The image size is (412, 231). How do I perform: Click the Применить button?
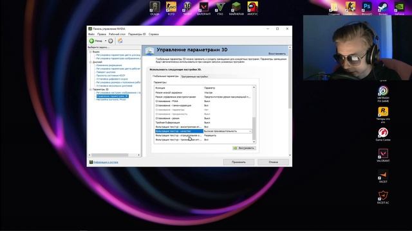239,162
